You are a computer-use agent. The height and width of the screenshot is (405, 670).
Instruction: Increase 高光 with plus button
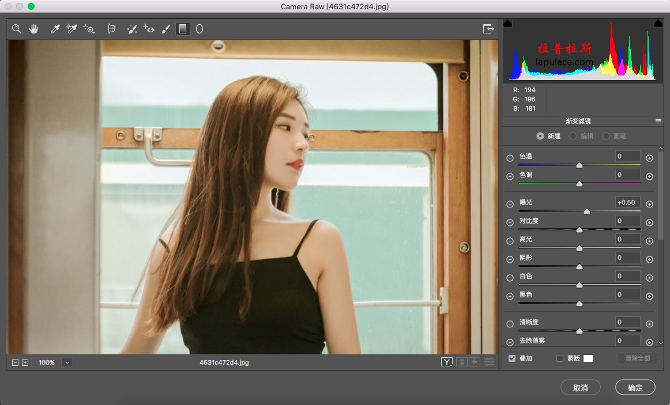[x=649, y=241]
